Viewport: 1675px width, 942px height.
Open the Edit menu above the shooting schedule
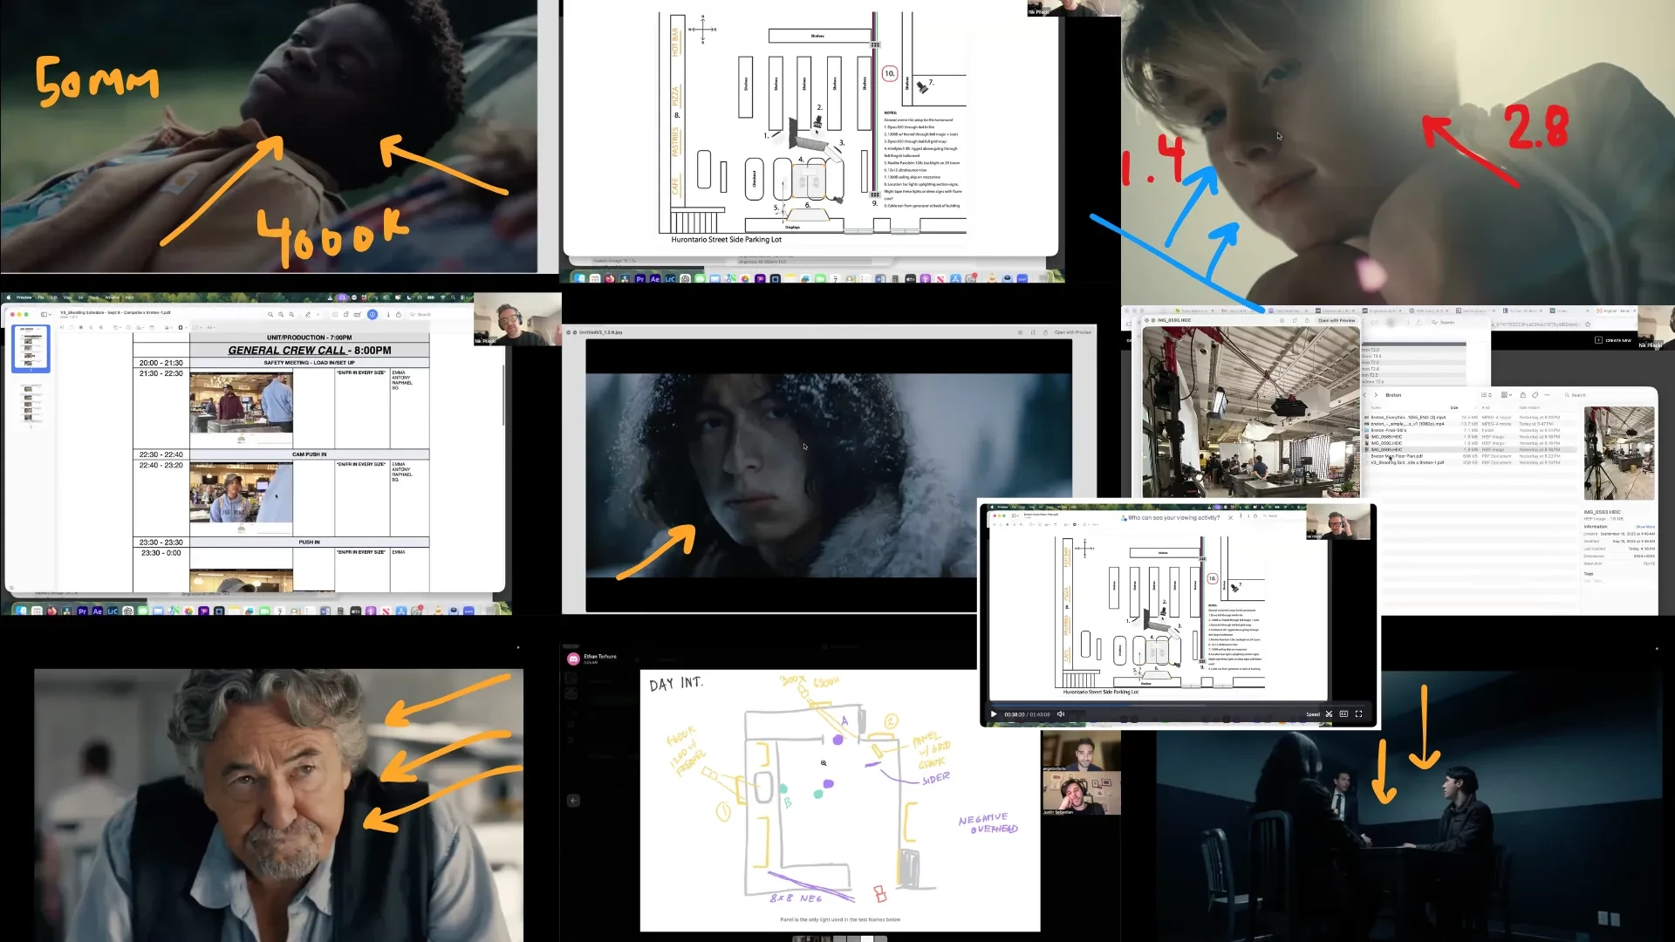point(53,297)
